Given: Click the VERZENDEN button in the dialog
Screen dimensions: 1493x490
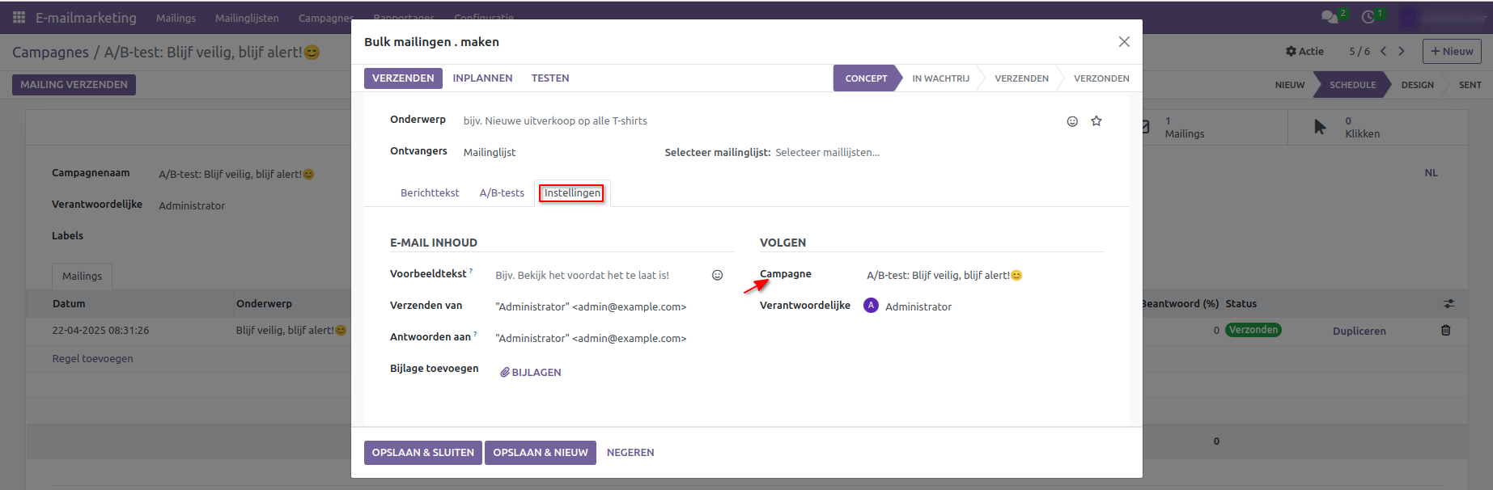Looking at the screenshot, I should click(403, 78).
